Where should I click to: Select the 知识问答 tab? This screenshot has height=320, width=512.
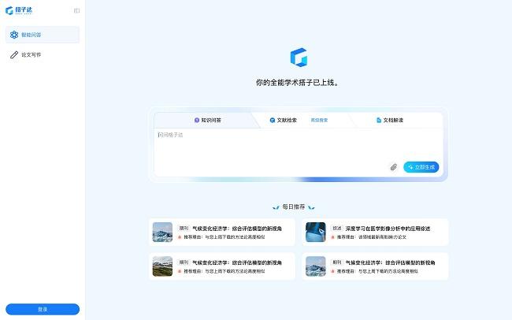coord(210,121)
